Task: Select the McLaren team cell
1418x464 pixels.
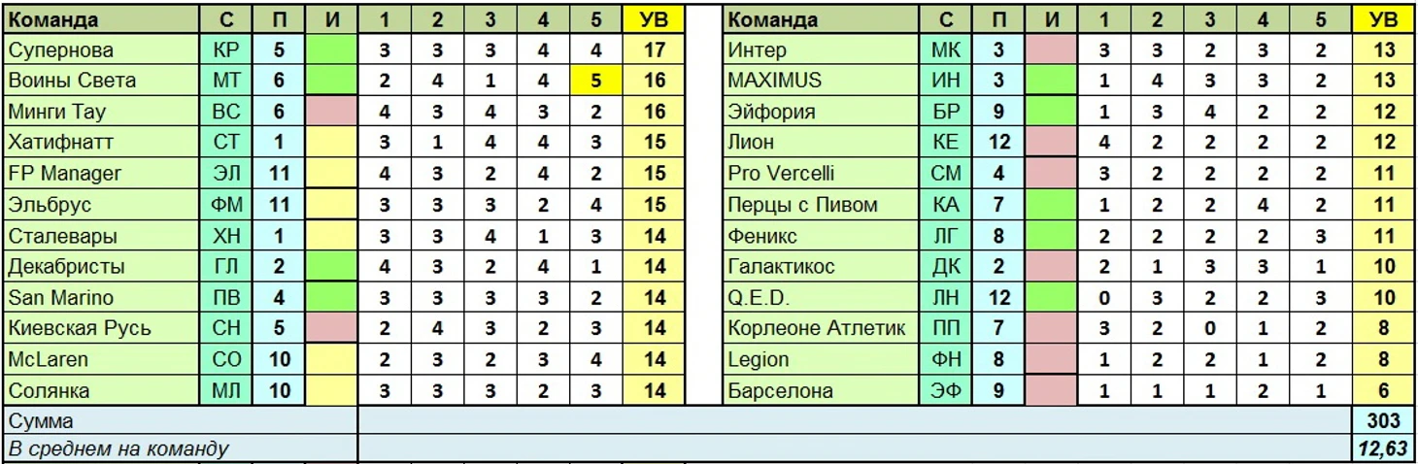Action: point(102,360)
